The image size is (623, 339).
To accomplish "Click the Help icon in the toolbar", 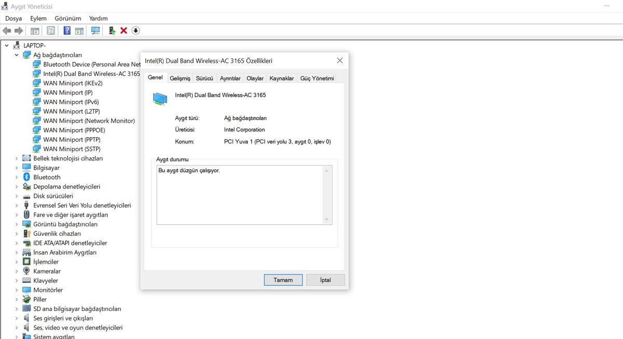I will click(66, 30).
